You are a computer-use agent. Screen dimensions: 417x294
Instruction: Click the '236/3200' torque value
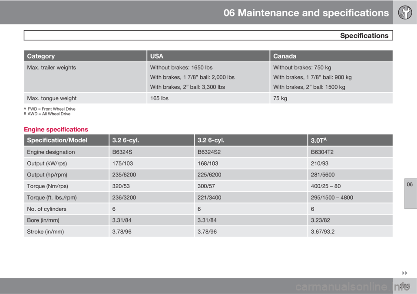coord(124,198)
